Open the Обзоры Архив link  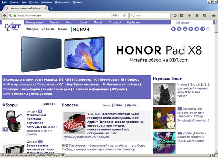(x=48, y=104)
